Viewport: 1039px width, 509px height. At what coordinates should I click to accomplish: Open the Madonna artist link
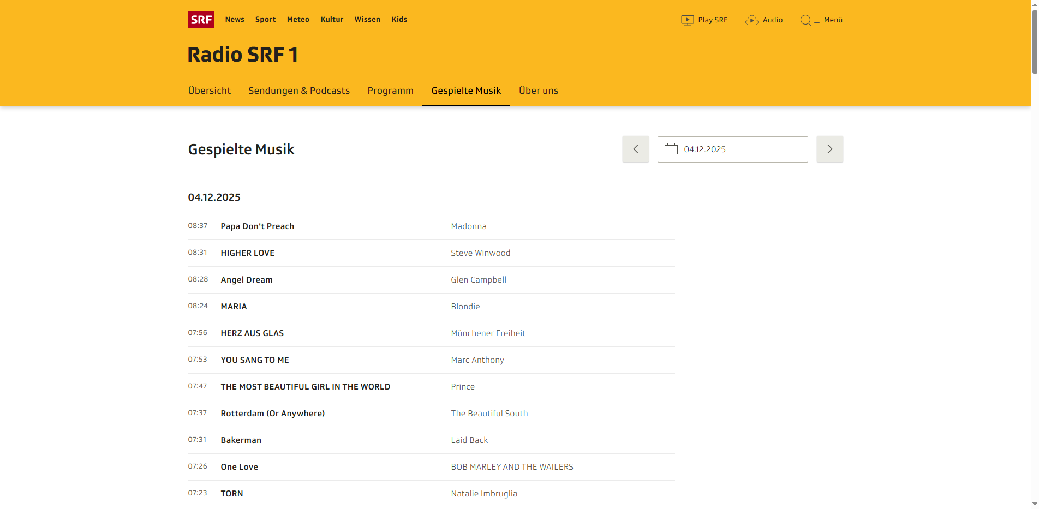(x=469, y=226)
